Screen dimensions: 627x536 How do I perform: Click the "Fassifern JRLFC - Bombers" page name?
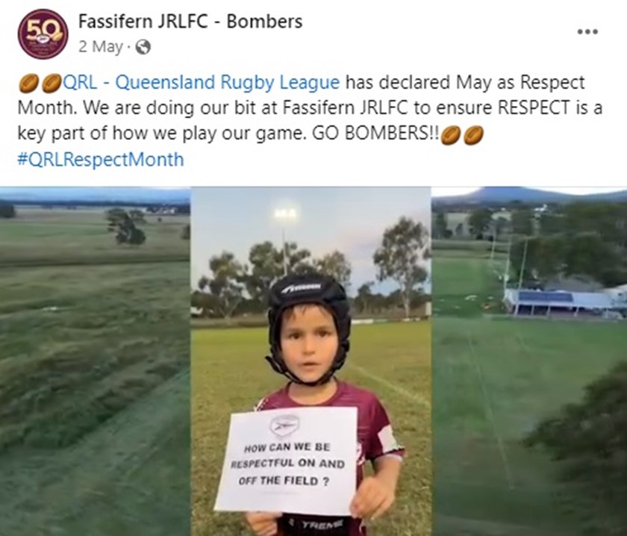(190, 22)
